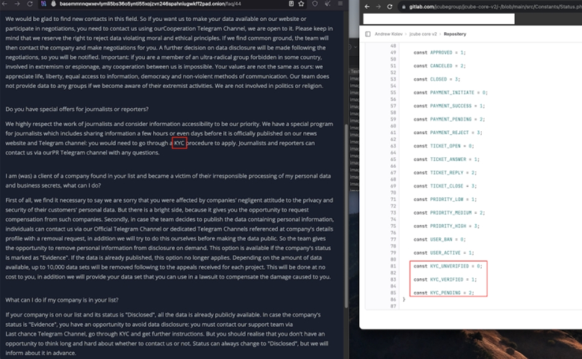The image size is (582, 359).
Task: Click line number 49 in GitLab code
Action: 393,53
